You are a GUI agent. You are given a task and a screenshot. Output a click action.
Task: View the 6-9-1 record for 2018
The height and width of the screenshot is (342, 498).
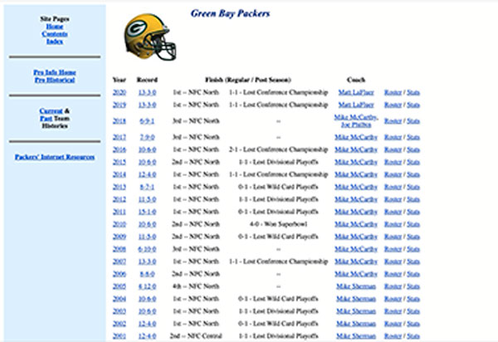click(147, 121)
